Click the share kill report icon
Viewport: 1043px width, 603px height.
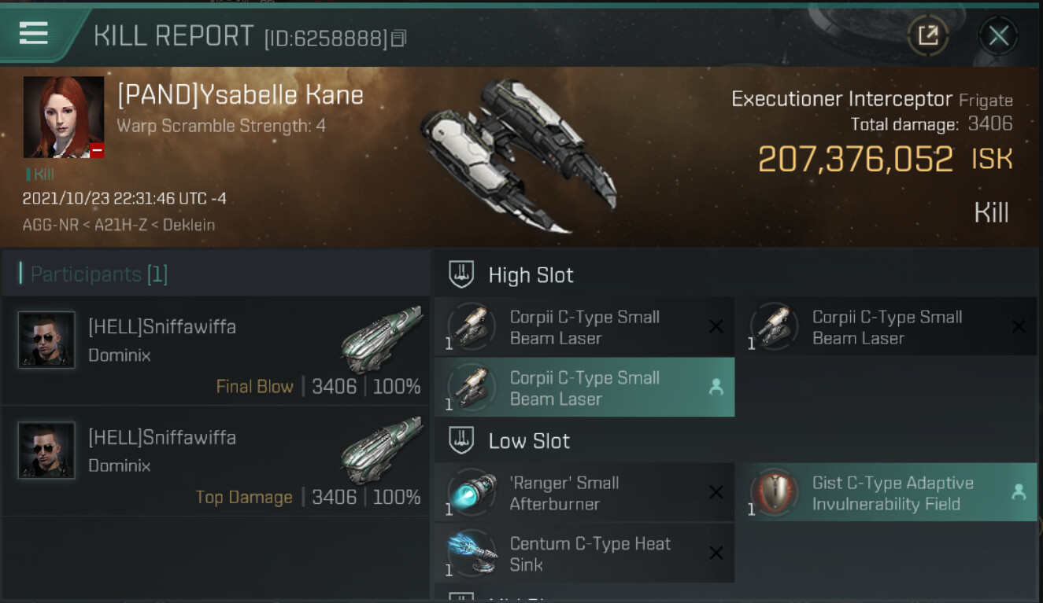tap(928, 35)
